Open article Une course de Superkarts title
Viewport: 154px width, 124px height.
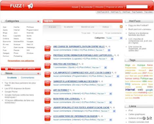coord(79,47)
